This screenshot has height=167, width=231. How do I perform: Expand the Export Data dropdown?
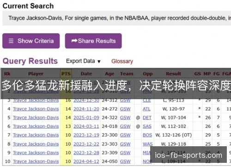tap(83, 61)
